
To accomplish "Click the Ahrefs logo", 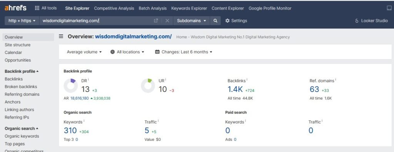I will (15, 8).
